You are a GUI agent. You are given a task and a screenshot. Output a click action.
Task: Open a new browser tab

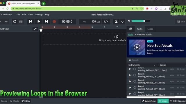(43, 4)
